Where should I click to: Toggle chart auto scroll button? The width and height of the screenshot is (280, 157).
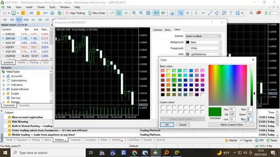click(x=156, y=13)
